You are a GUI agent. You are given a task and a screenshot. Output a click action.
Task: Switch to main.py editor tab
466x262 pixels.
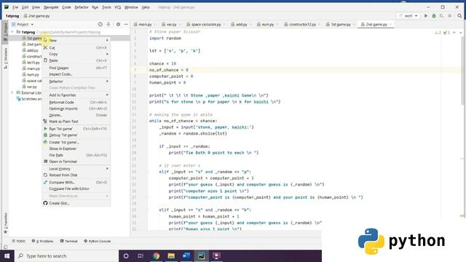pyautogui.click(x=145, y=24)
